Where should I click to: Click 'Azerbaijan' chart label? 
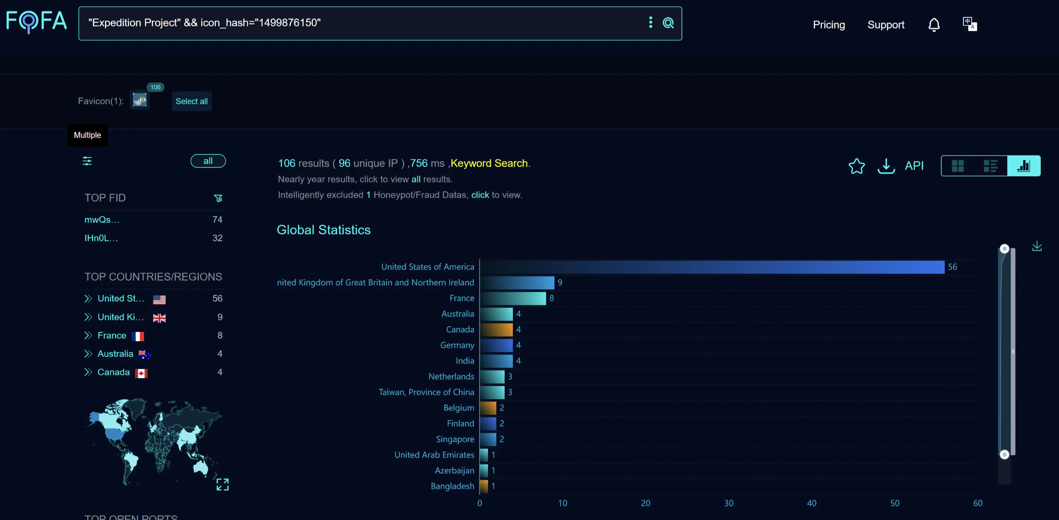(454, 471)
